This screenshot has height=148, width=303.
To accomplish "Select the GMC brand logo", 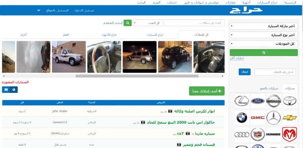I will (257, 118).
